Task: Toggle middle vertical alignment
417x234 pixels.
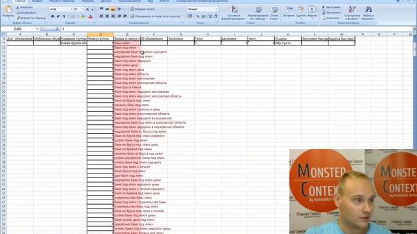Action: click(x=107, y=9)
